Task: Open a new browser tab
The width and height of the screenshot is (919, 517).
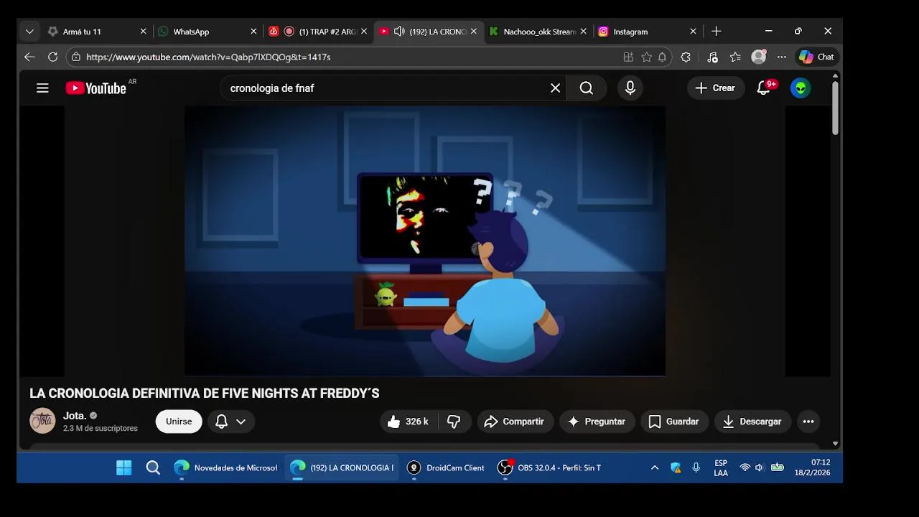Action: [x=716, y=32]
